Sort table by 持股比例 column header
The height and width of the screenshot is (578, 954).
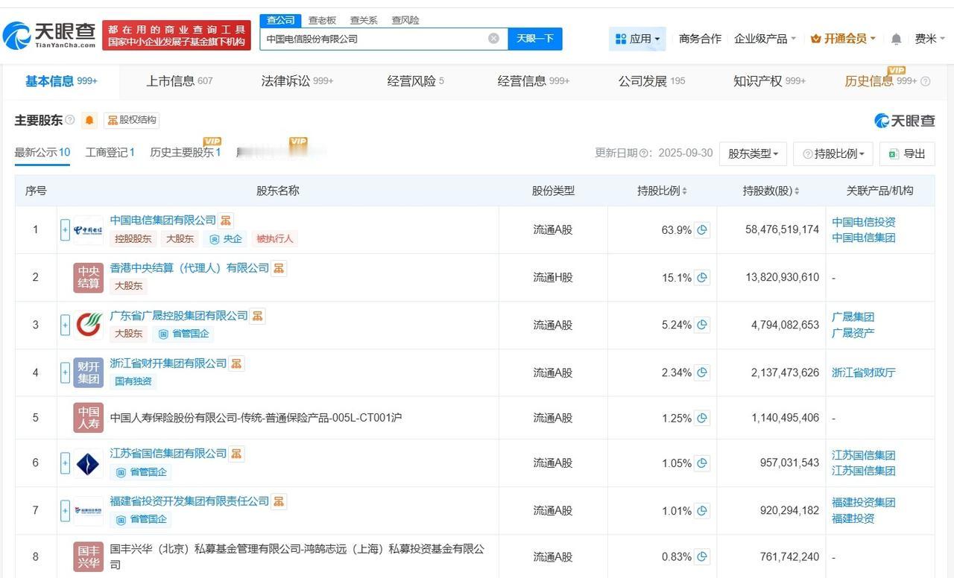pos(662,191)
